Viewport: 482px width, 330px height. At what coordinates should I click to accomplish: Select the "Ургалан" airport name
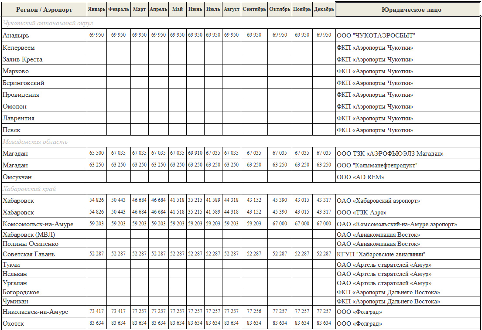(x=15, y=283)
